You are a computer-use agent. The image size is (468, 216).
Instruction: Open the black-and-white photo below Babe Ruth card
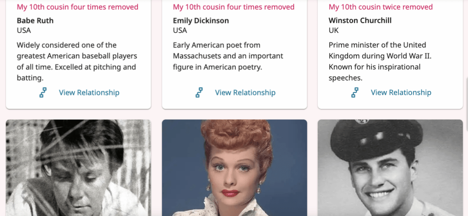(78, 167)
